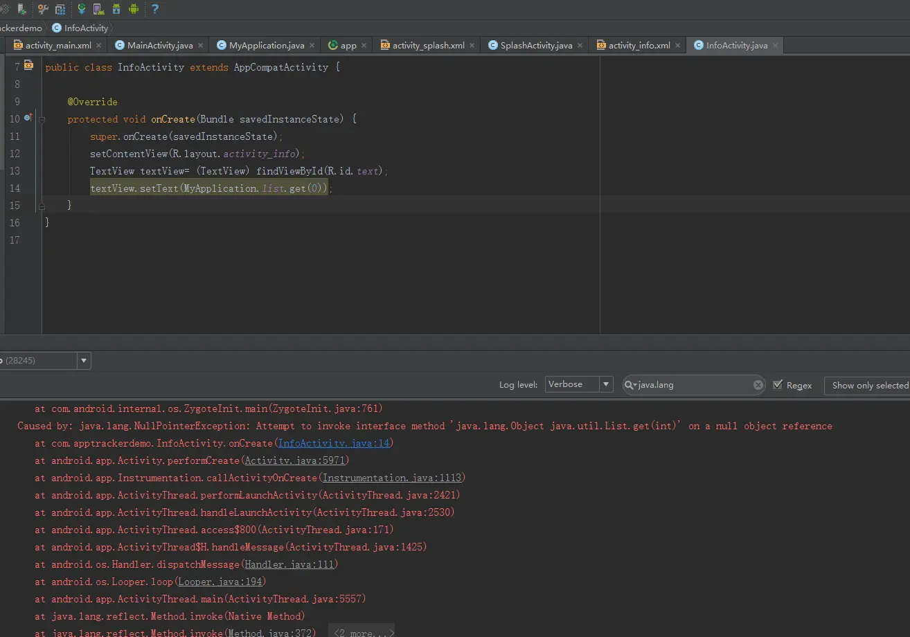This screenshot has width=910, height=637.
Task: Clear the java.lang logcat search text
Action: tap(758, 385)
